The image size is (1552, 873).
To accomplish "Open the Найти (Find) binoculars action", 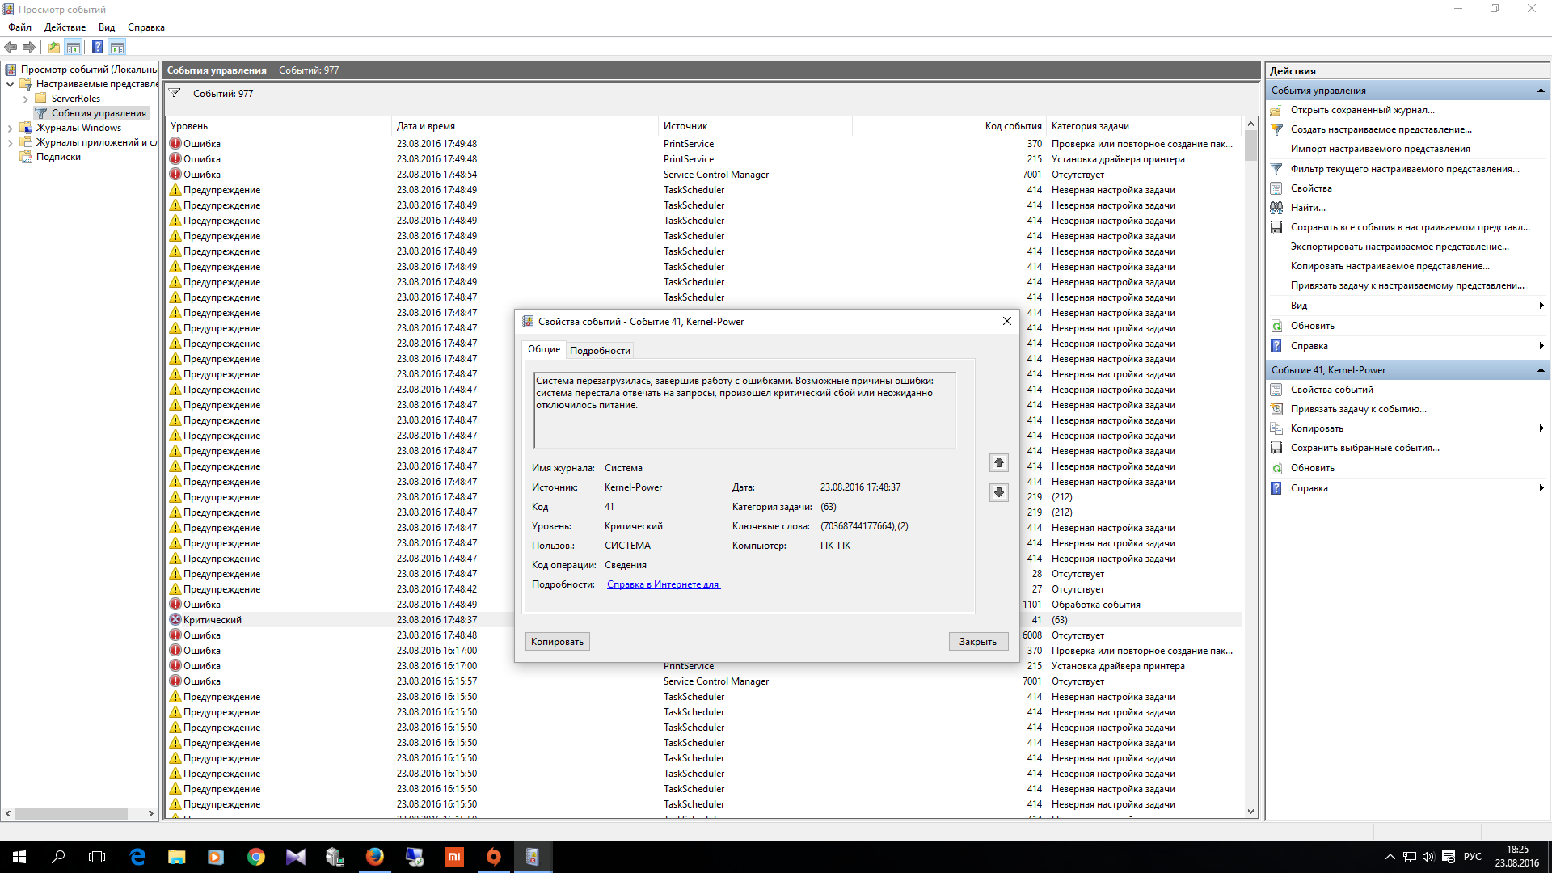I will (1307, 208).
